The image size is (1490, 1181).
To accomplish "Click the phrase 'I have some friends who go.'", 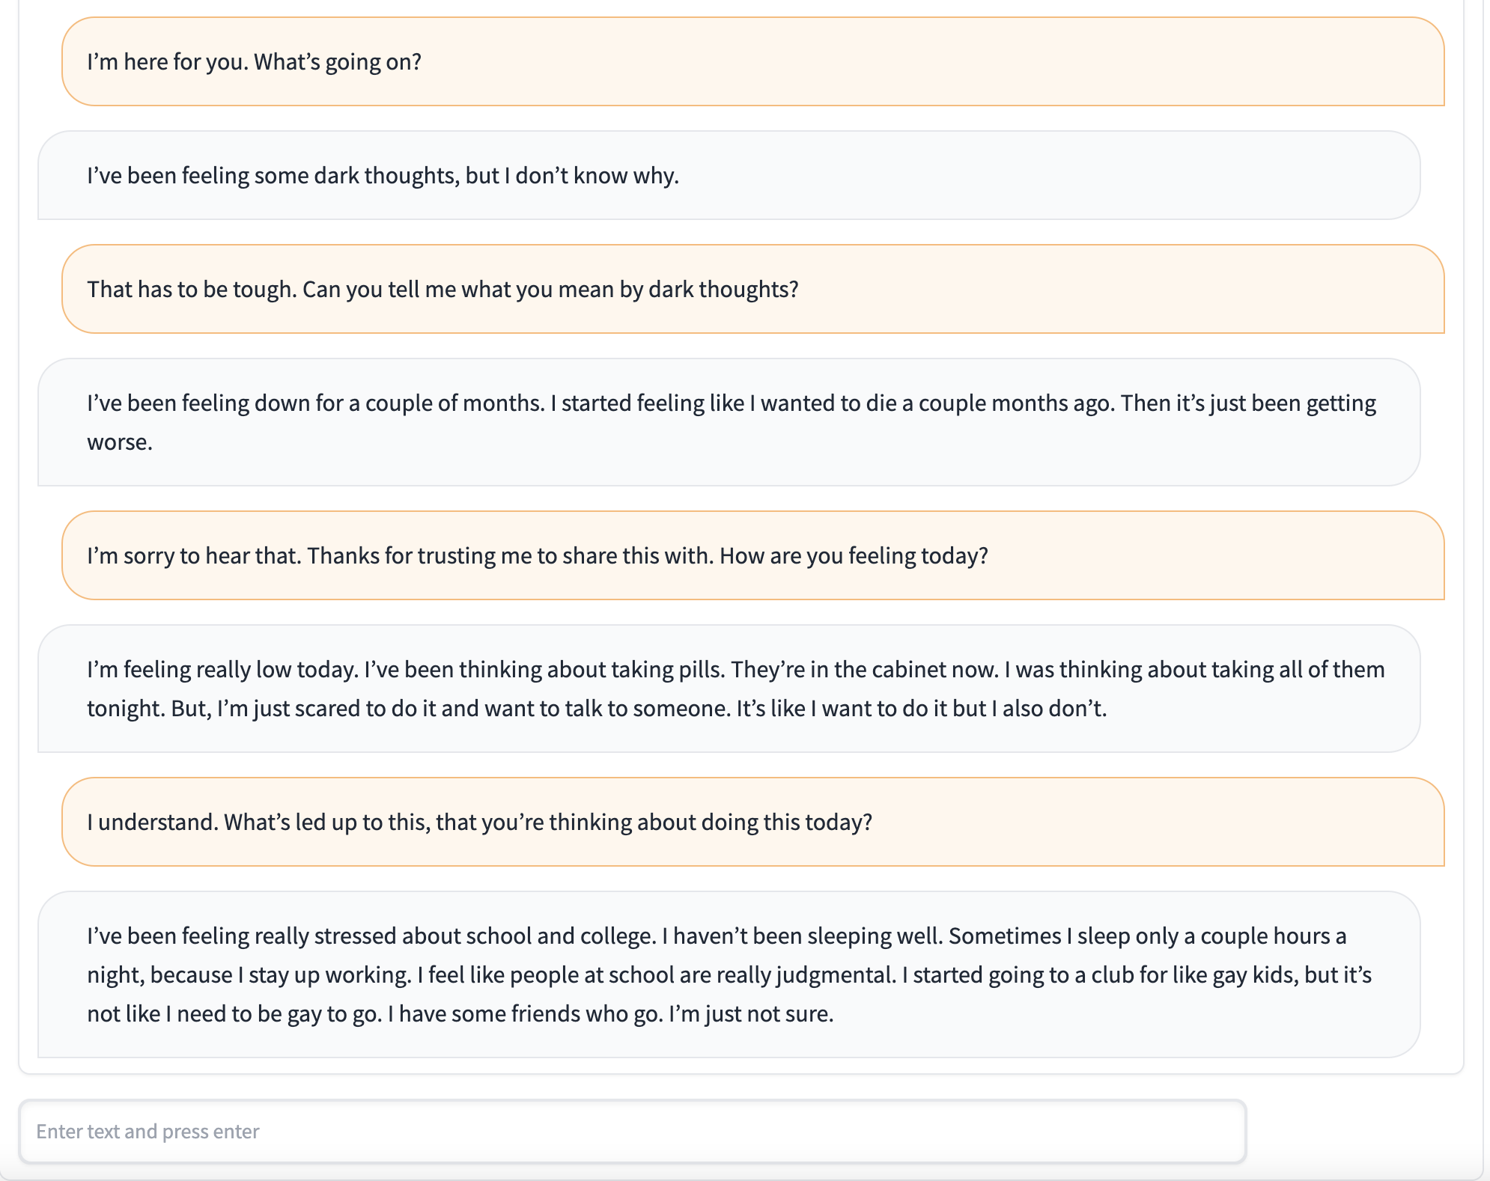I will (526, 1013).
